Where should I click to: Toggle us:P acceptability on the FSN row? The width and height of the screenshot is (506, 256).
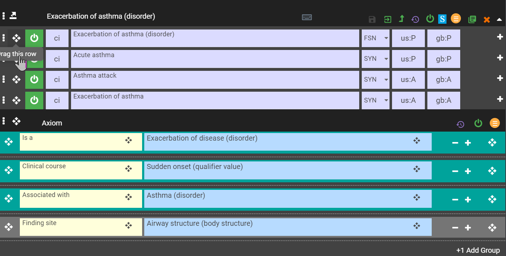coord(408,38)
